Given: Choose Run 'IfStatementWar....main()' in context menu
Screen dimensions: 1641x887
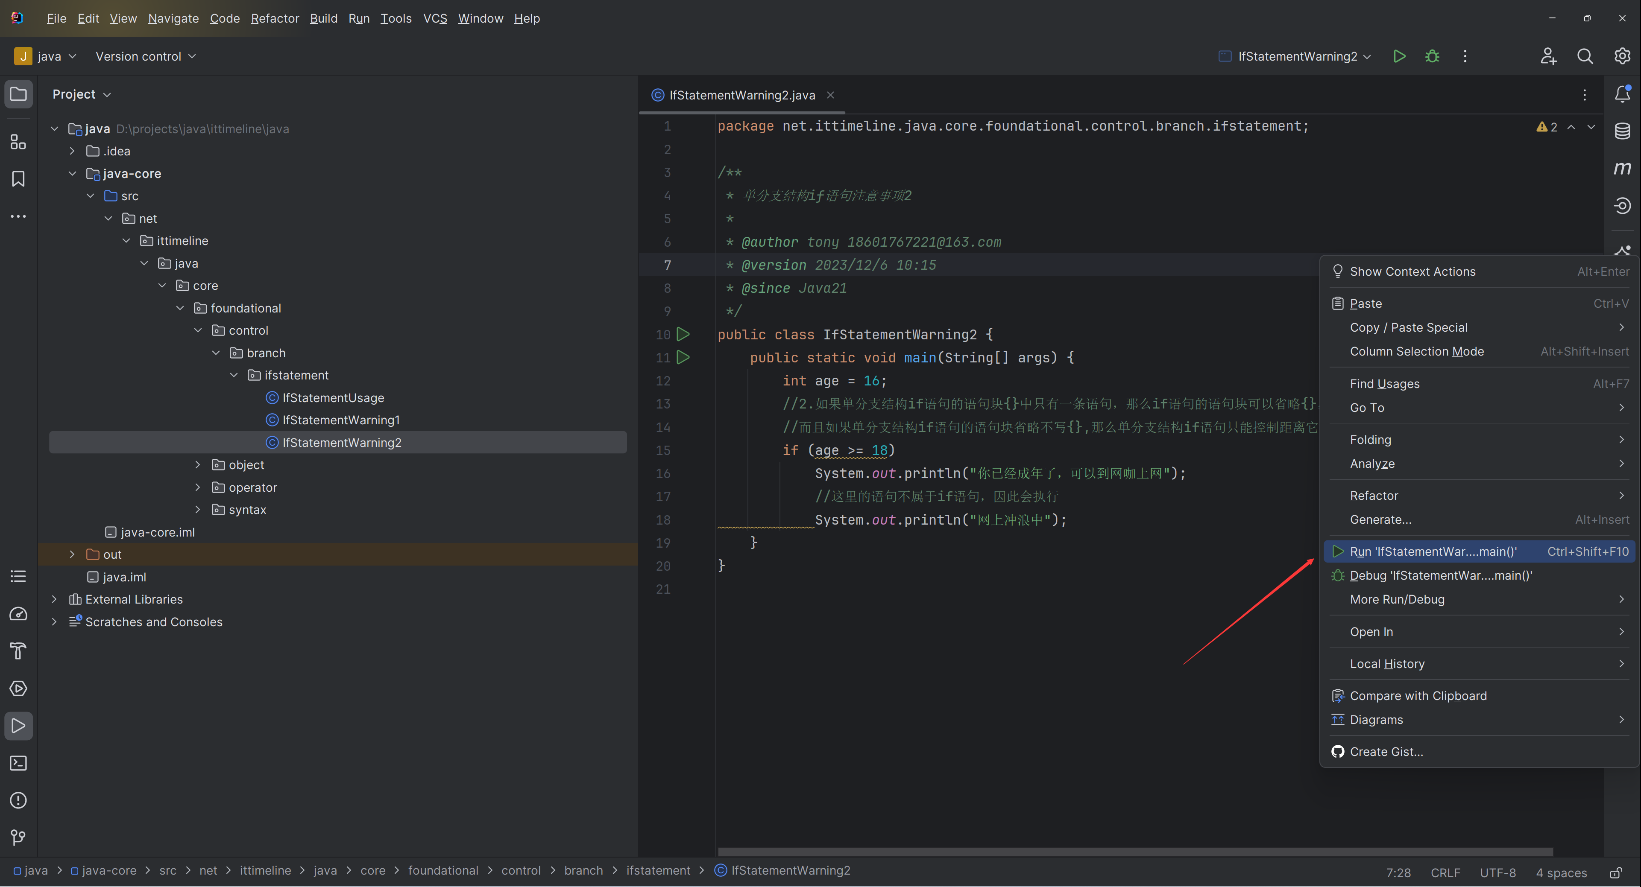Looking at the screenshot, I should point(1479,551).
